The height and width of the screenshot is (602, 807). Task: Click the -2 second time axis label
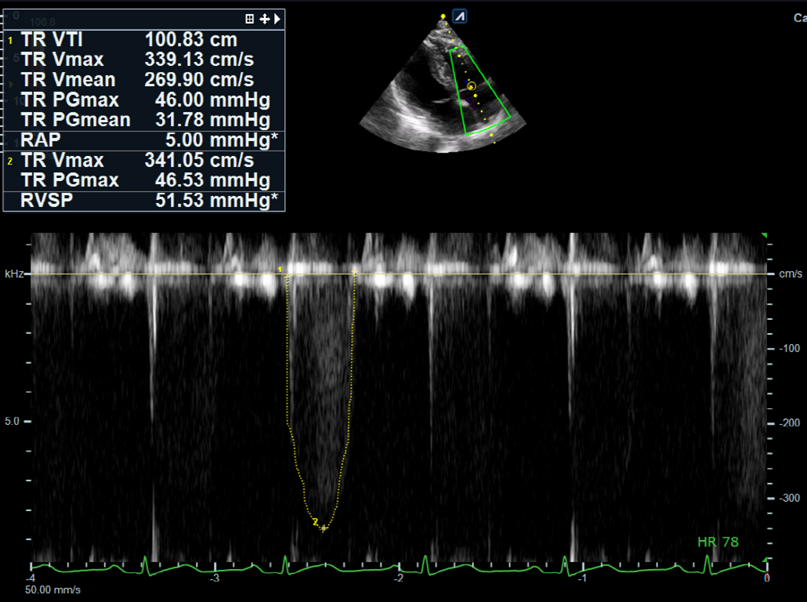(398, 578)
